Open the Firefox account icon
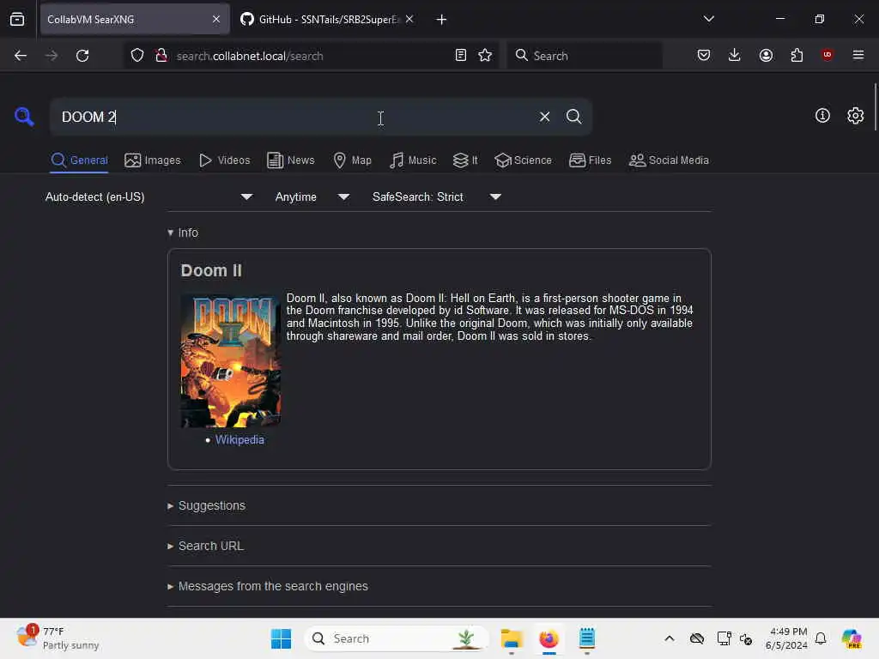The image size is (879, 659). [x=766, y=56]
